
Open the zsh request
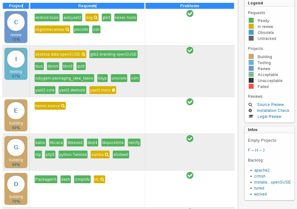click(96, 30)
